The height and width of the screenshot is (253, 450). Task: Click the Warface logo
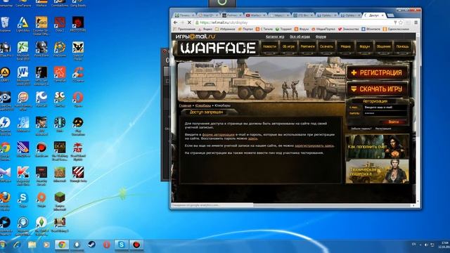pos(218,48)
